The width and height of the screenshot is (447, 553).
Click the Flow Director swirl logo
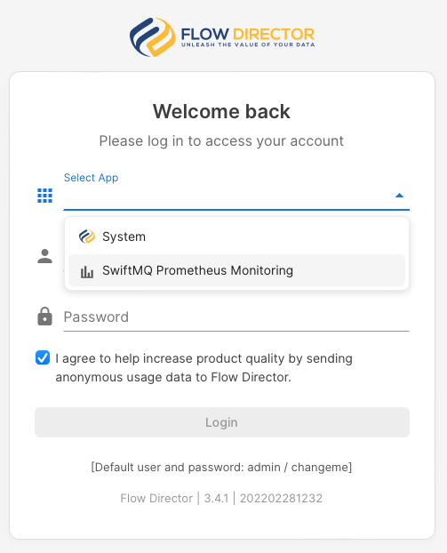[152, 37]
